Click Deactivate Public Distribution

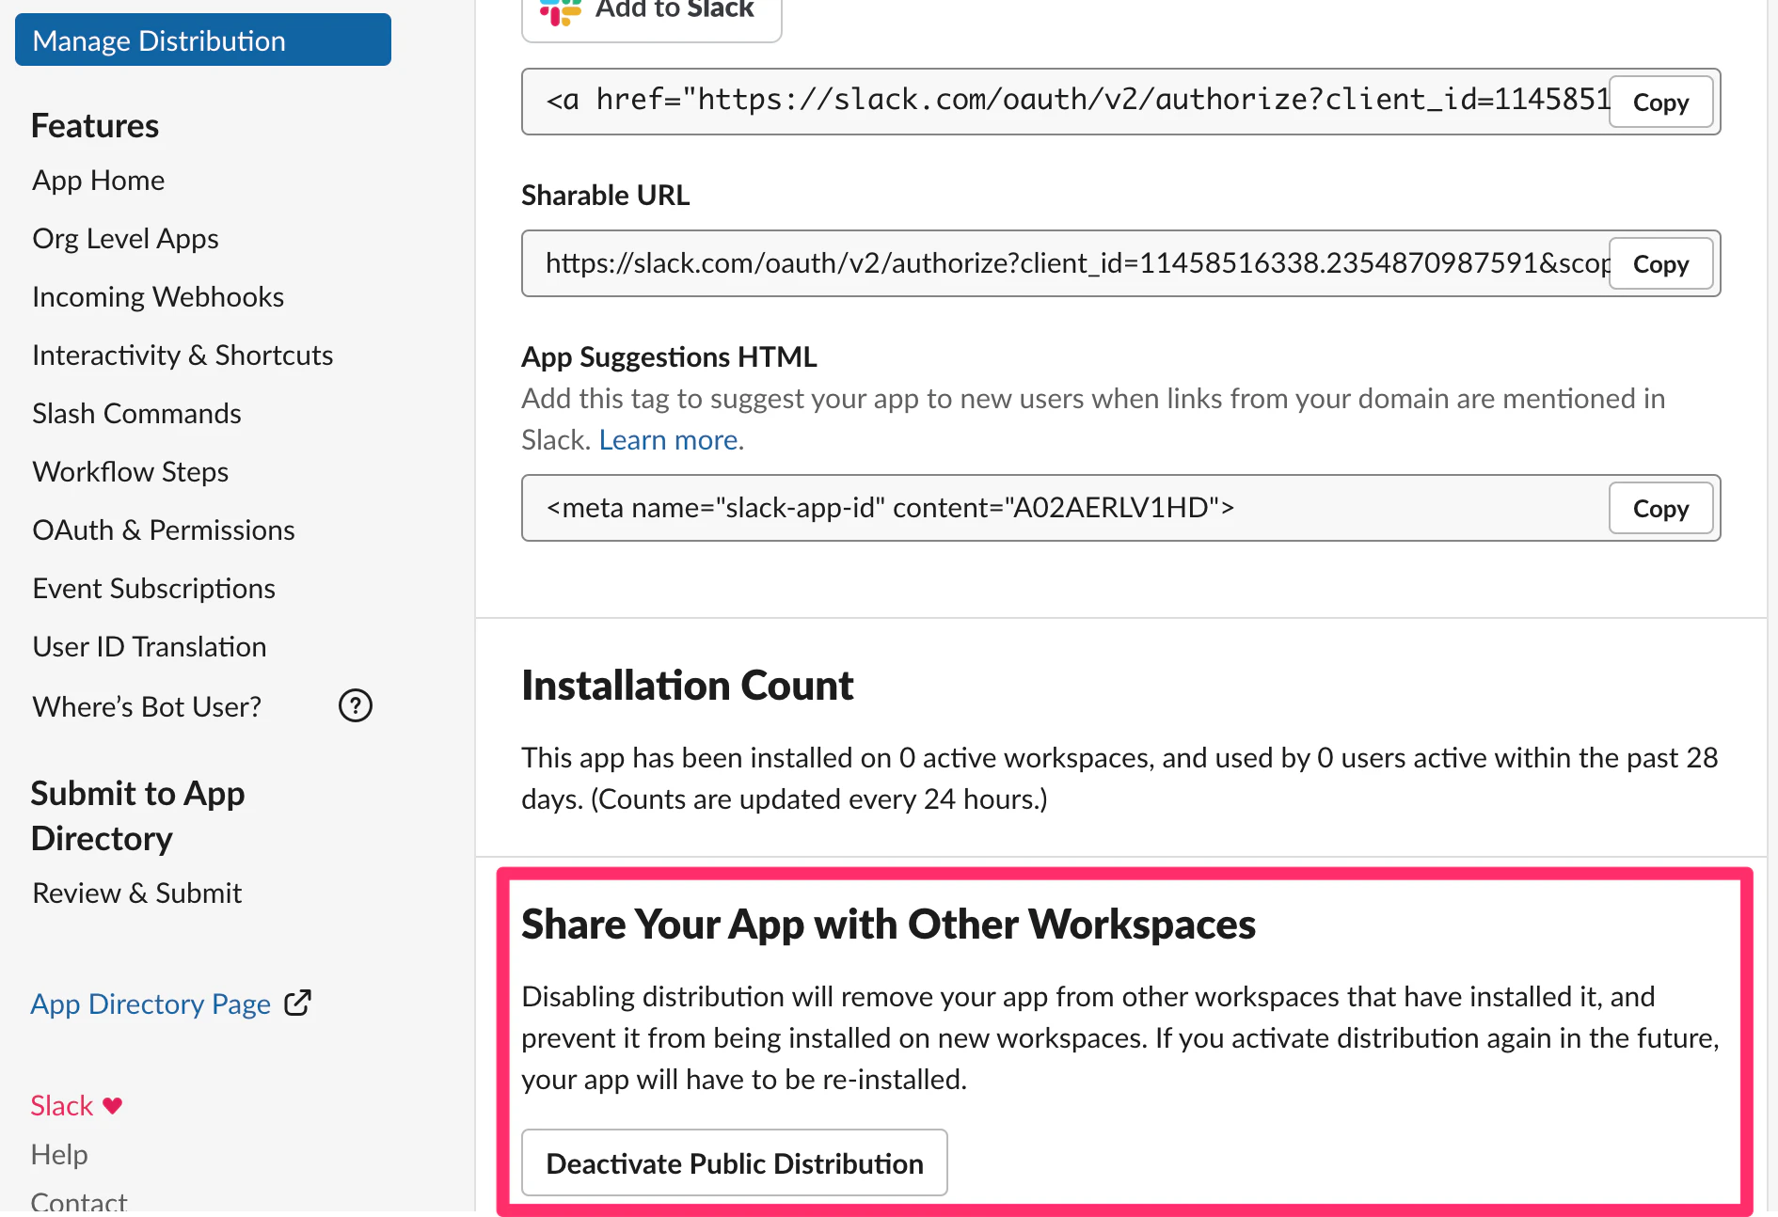coord(735,1162)
